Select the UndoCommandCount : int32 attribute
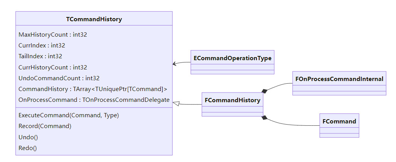396x162 pixels. 59,78
